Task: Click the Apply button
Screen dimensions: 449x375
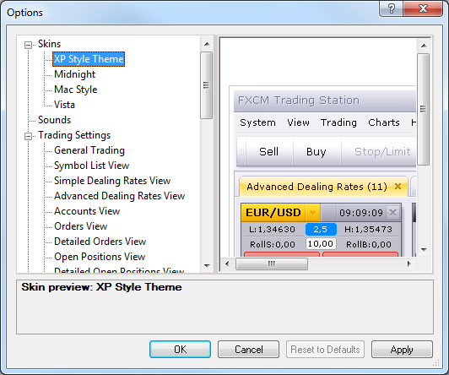Action: pos(402,349)
